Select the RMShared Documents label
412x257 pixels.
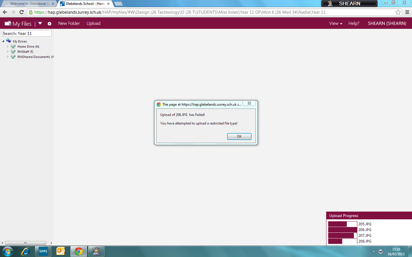click(x=35, y=57)
